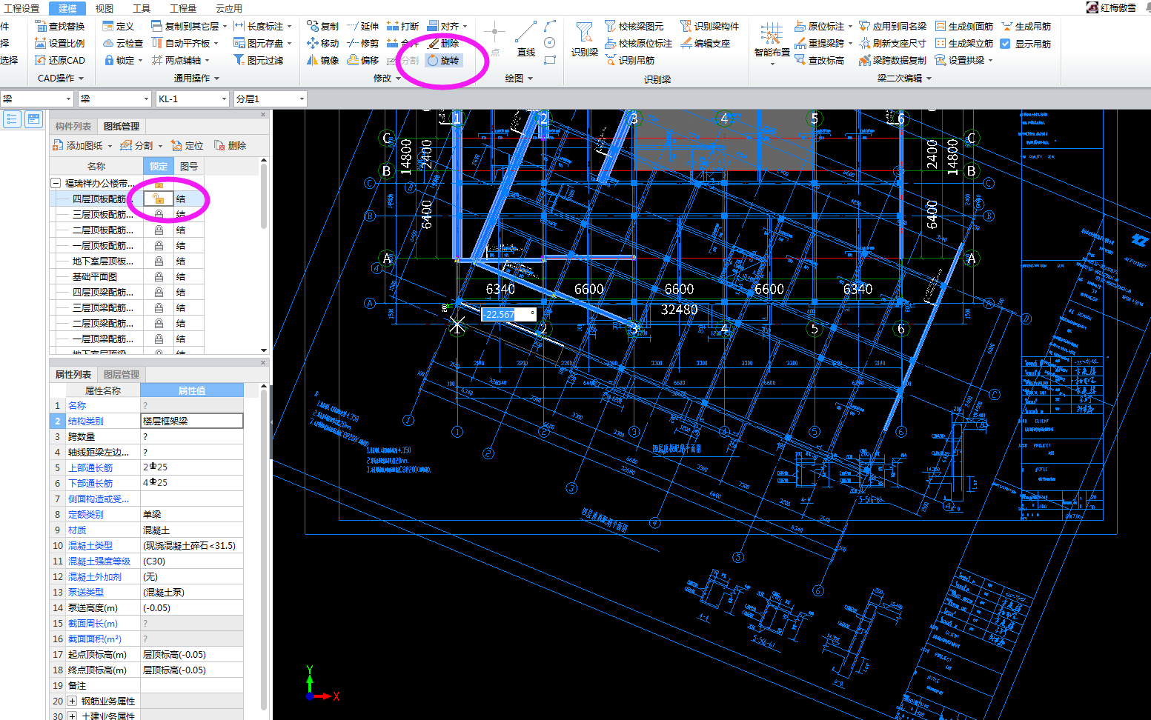Viewport: 1151px width, 720px height.
Task: Toggle lock for 三层顶梁配筋 drawing
Action: click(x=158, y=307)
